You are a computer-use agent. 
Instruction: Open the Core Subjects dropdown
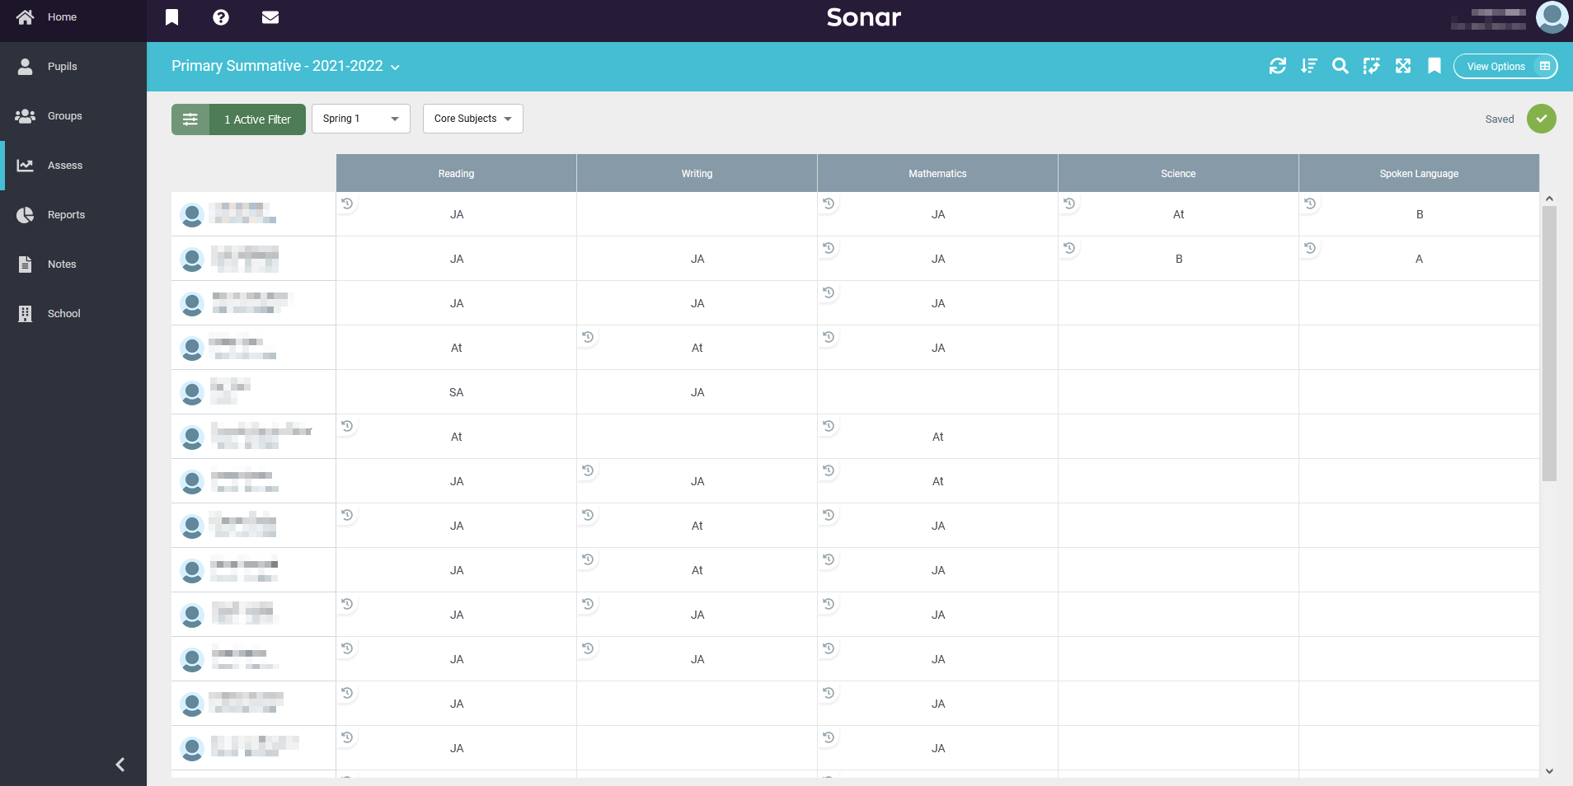472,119
